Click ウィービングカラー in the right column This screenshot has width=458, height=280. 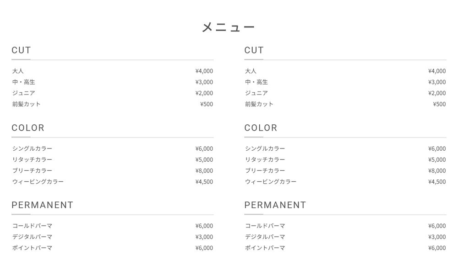271,181
